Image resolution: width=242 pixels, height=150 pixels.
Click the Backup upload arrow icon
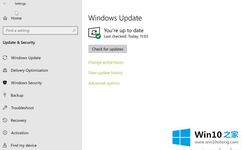(5, 95)
